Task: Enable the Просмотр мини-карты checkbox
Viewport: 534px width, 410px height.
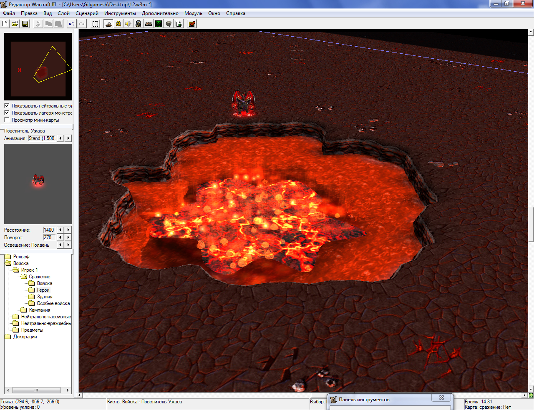Action: 7,120
